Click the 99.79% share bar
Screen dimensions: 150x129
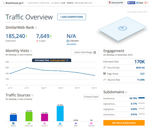(142, 98)
